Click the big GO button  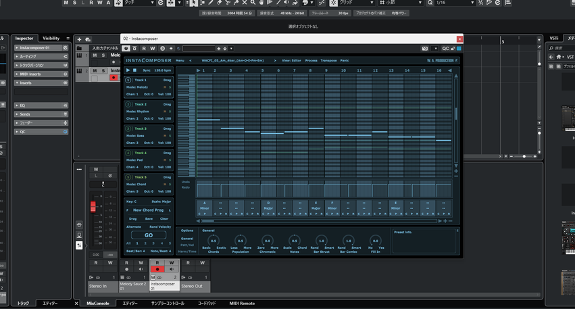tap(149, 235)
